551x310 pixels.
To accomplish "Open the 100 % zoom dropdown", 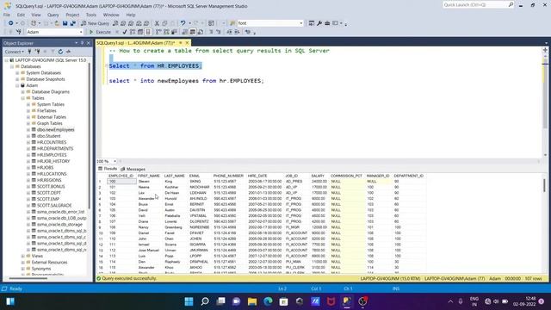I will [x=115, y=161].
